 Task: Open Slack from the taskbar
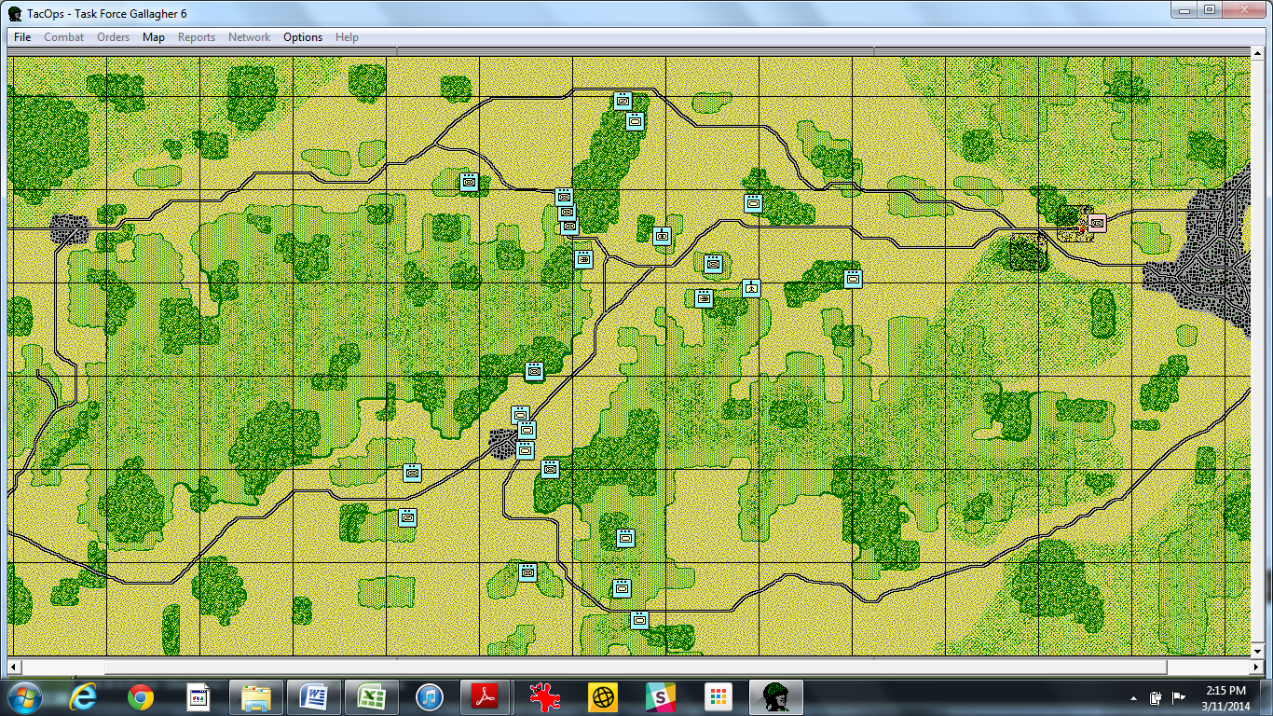[660, 696]
